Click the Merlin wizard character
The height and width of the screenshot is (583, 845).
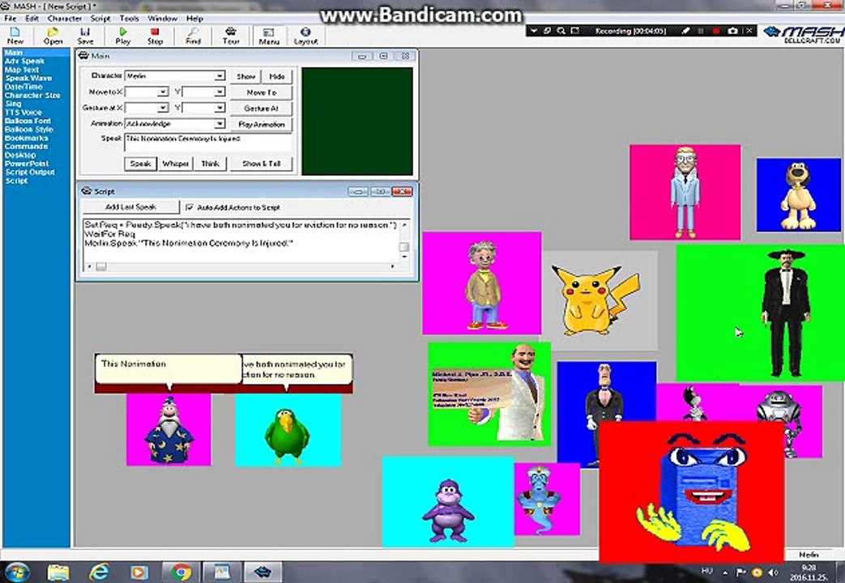coord(169,430)
